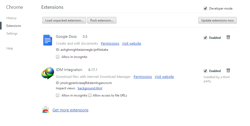Click the 'Create and edit documents' description

77,43
